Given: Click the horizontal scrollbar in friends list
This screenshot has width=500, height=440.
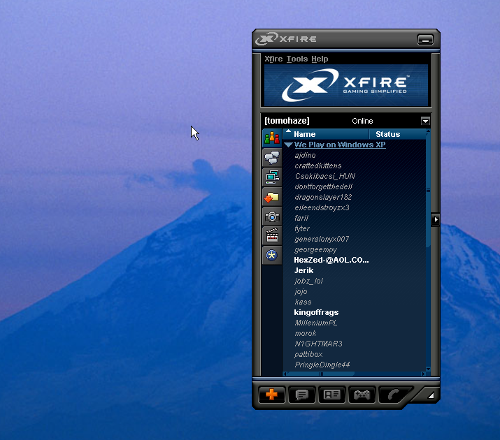Looking at the screenshot, I should (354, 374).
